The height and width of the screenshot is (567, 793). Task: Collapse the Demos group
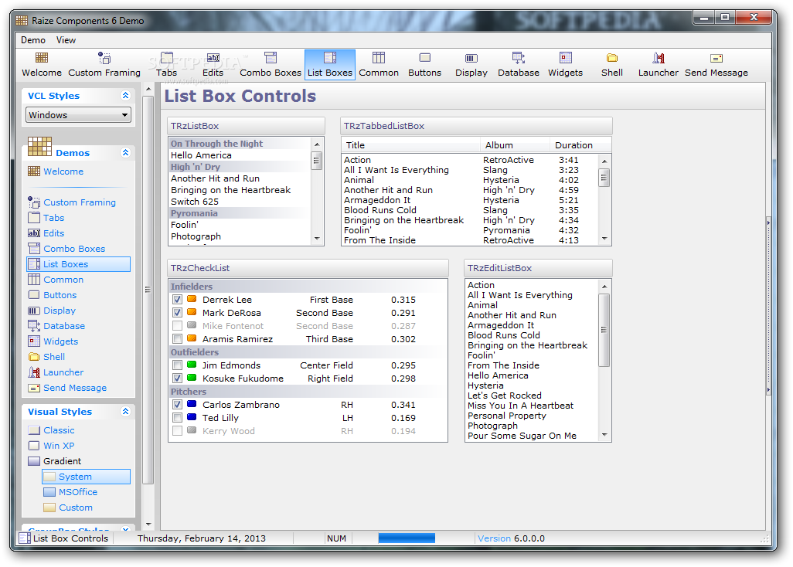click(125, 153)
